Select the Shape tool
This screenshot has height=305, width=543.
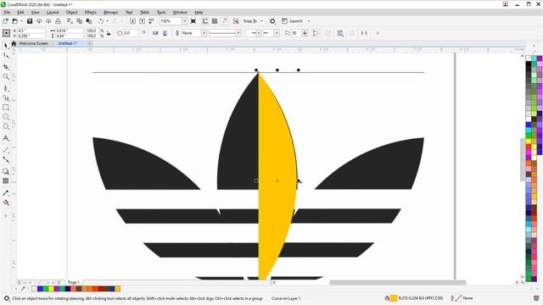(x=6, y=56)
